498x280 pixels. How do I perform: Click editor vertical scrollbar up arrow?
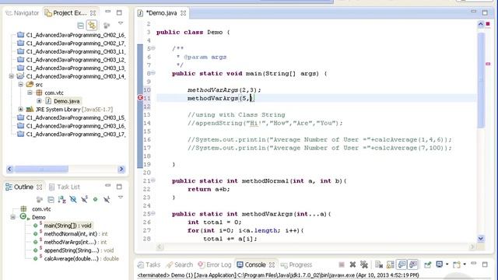tap(481, 24)
